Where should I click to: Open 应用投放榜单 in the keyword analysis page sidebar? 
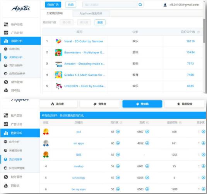(x=15, y=73)
